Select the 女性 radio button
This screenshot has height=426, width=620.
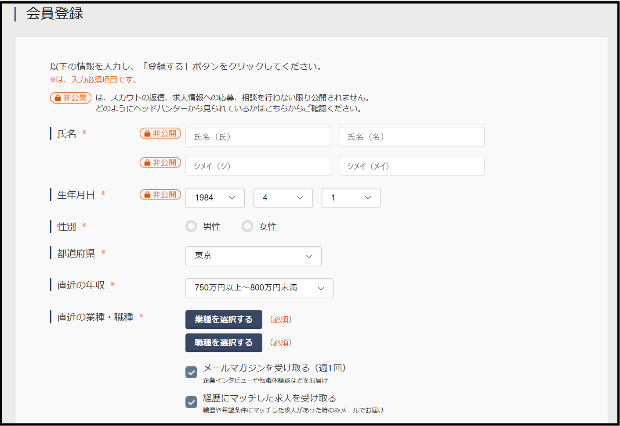point(247,226)
